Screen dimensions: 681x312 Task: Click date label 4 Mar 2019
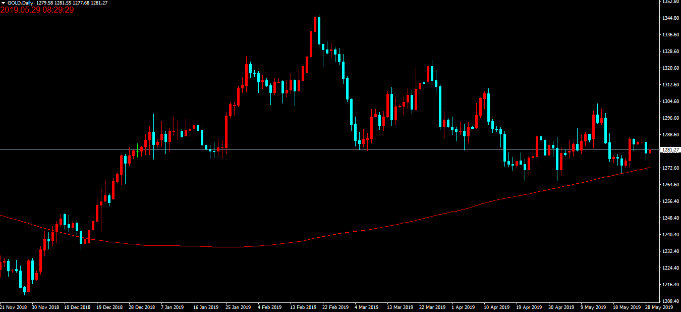point(366,307)
